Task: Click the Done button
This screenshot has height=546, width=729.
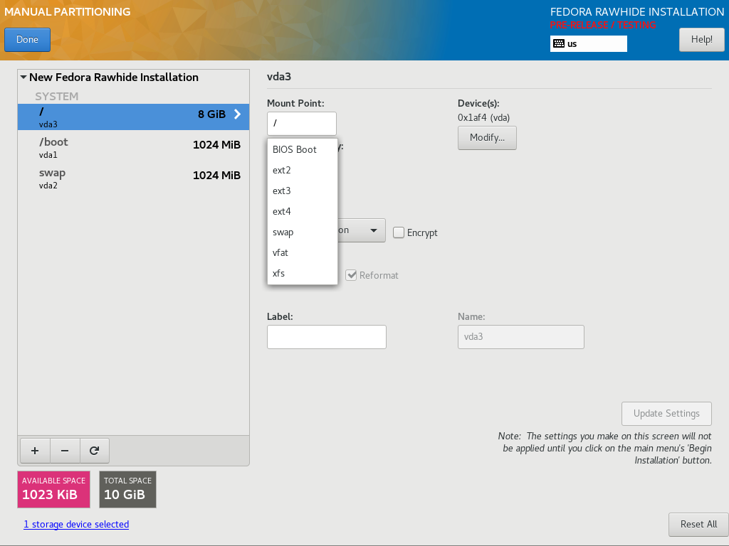Action: (28, 40)
